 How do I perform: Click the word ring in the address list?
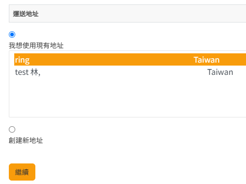click(22, 60)
